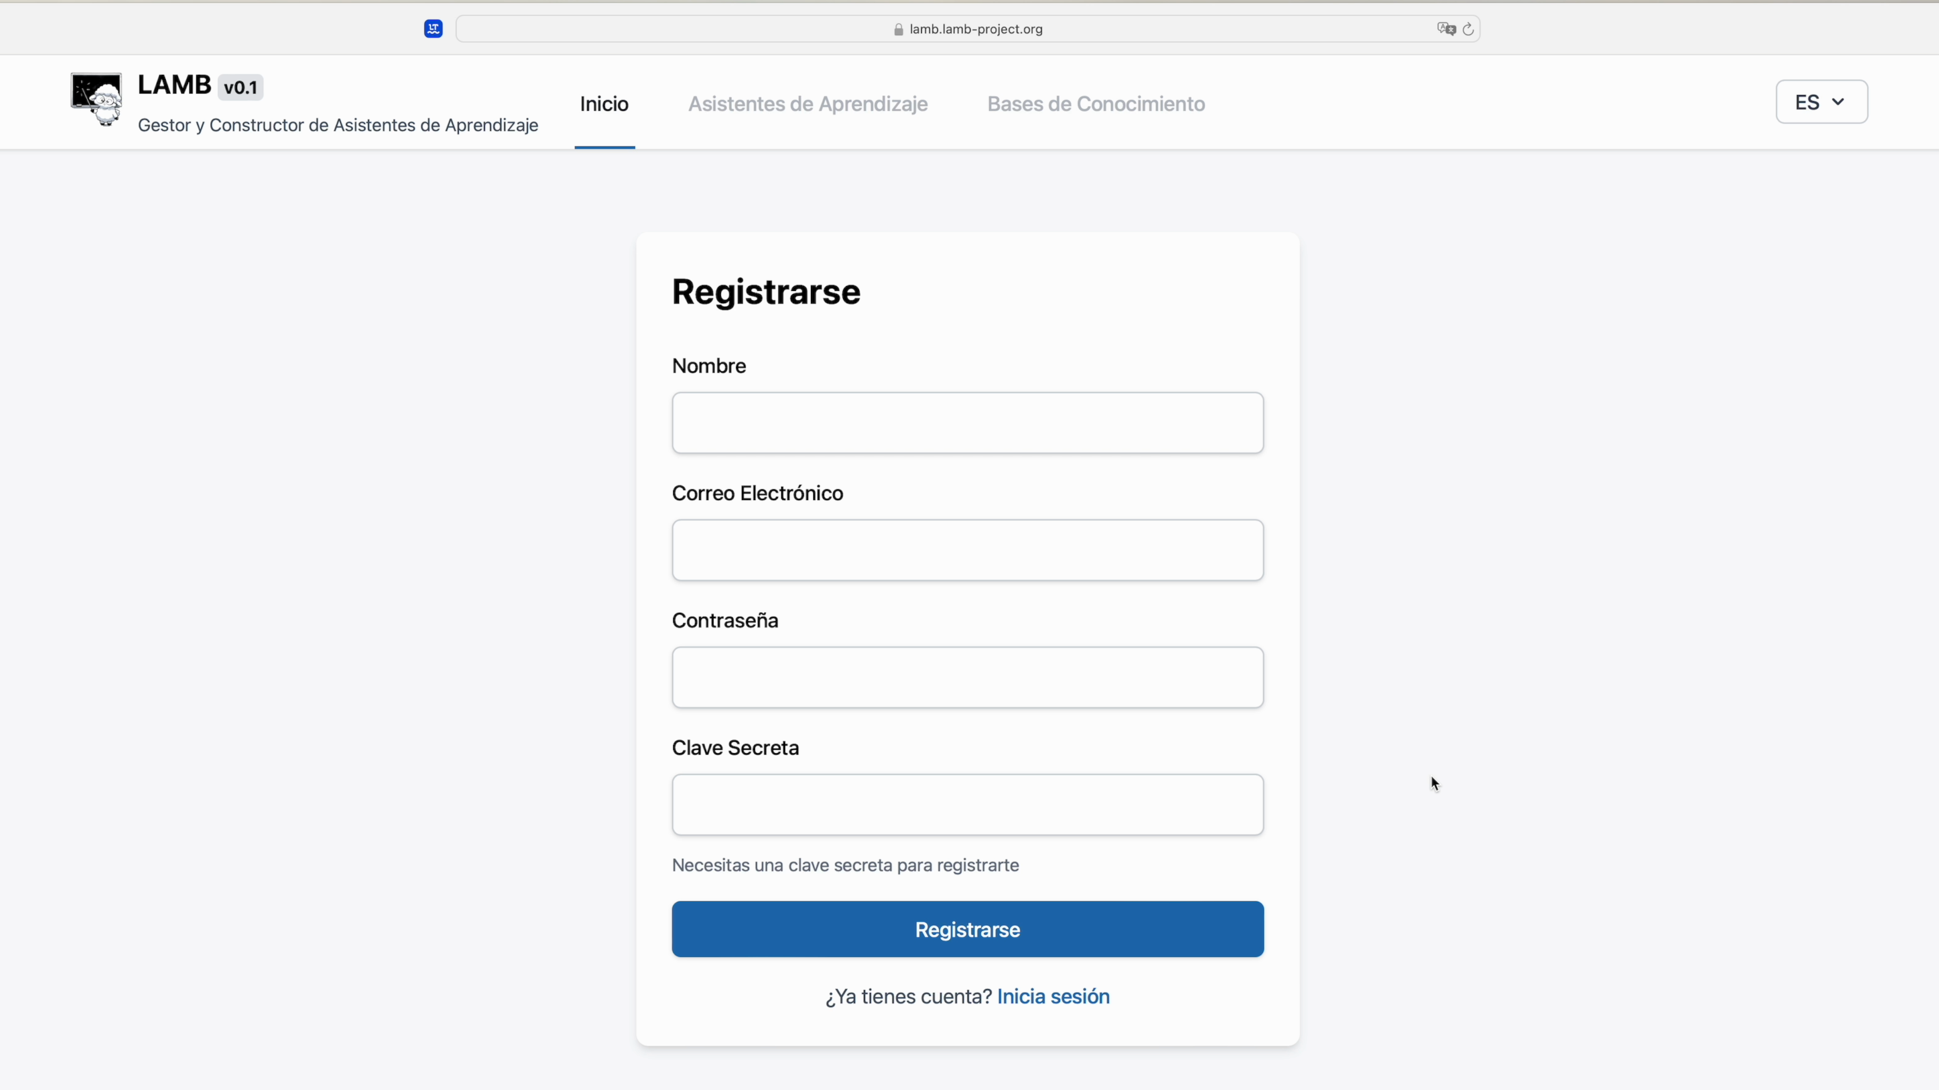Click the Clave Secreta input box
1939x1090 pixels.
tap(967, 805)
